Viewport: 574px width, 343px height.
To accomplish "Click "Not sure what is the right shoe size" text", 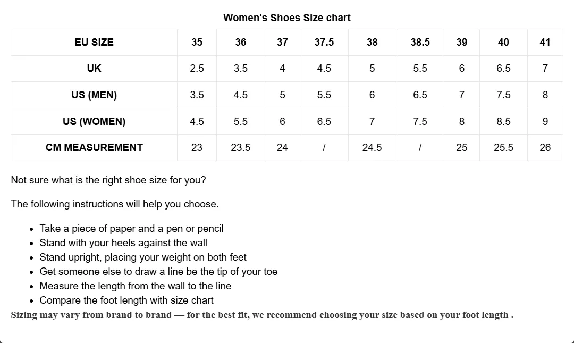I will (108, 180).
